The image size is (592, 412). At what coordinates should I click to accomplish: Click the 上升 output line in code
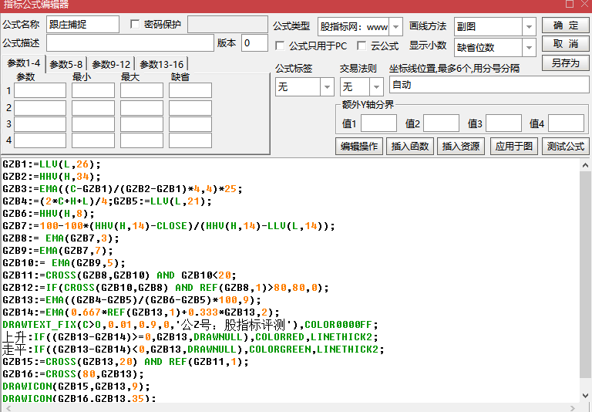click(x=190, y=337)
